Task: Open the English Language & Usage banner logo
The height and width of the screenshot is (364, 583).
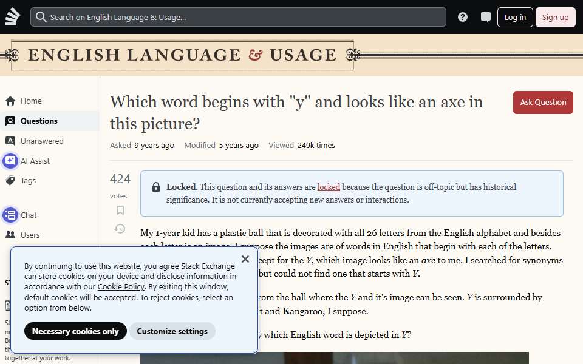Action: [182, 55]
